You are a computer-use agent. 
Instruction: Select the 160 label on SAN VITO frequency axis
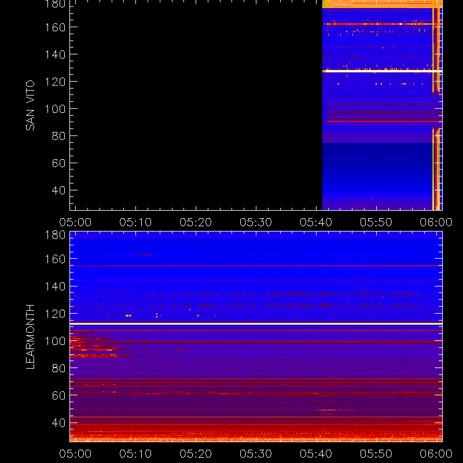point(55,27)
